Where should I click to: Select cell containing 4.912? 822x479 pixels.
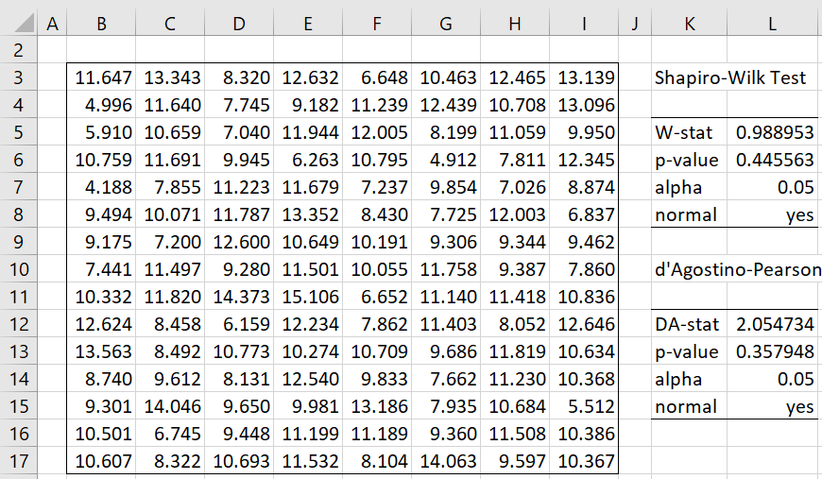(446, 160)
